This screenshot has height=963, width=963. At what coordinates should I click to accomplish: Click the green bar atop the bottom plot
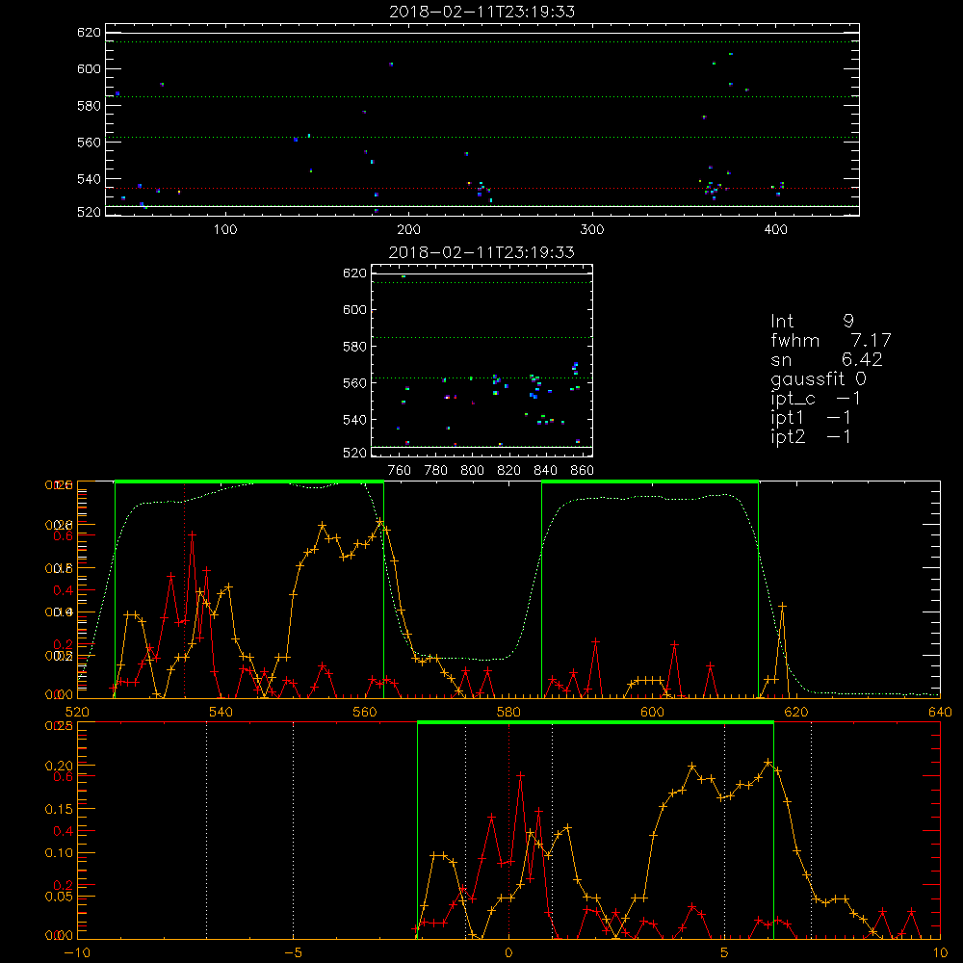tap(595, 723)
